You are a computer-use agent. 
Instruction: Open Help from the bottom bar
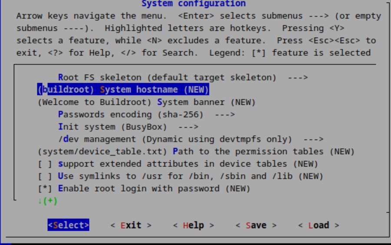pyautogui.click(x=193, y=226)
